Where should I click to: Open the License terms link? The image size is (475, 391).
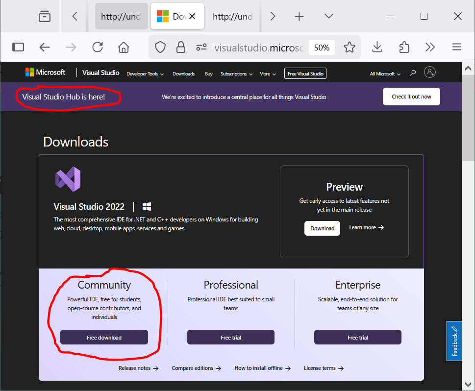(324, 368)
